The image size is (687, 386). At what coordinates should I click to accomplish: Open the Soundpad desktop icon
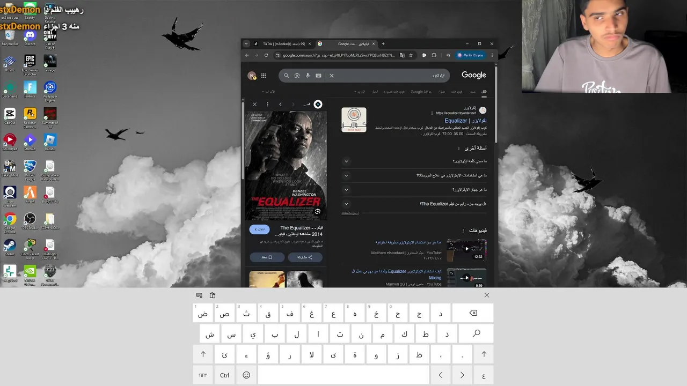[10, 142]
